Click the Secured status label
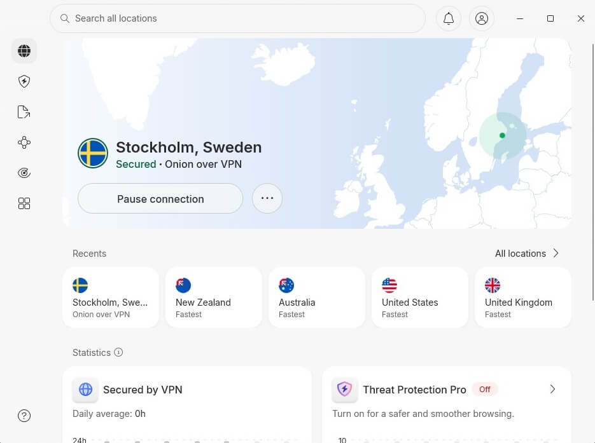 (136, 164)
